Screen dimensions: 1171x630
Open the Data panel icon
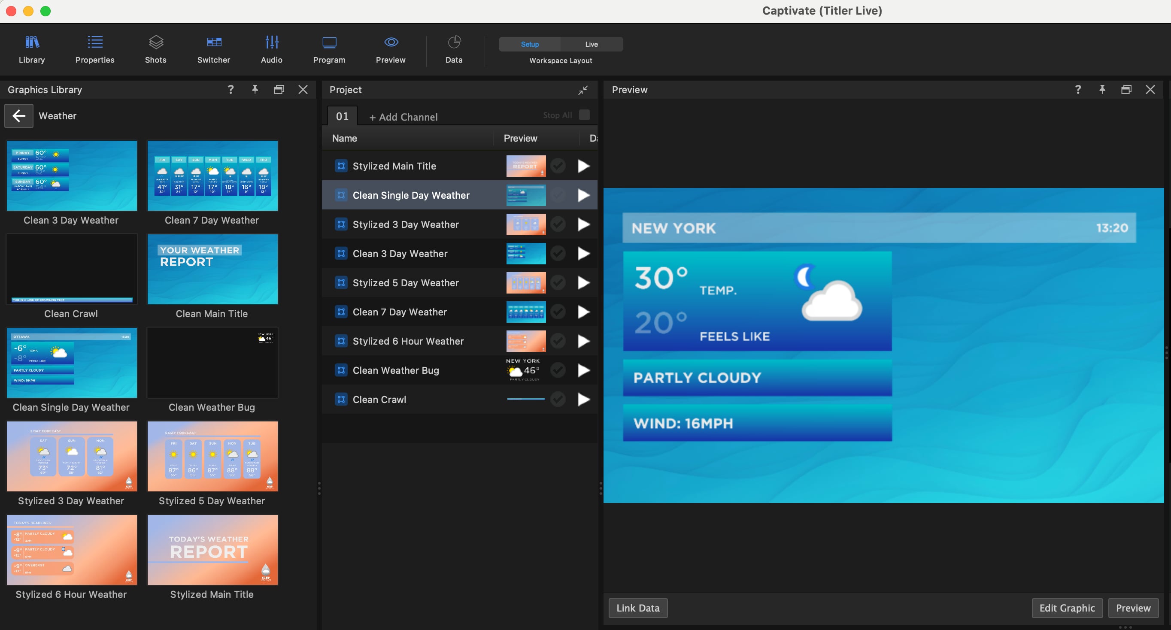point(454,49)
